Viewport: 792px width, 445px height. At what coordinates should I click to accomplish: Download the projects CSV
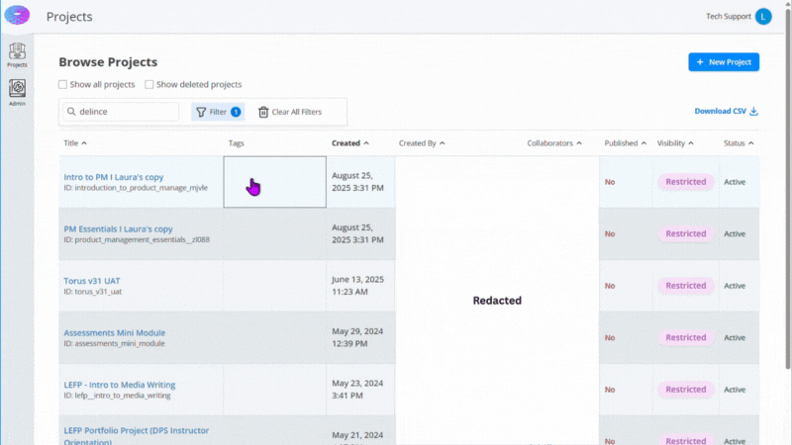[x=726, y=111]
